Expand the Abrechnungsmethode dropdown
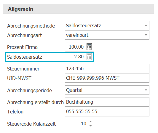The image size is (158, 133). click(146, 25)
